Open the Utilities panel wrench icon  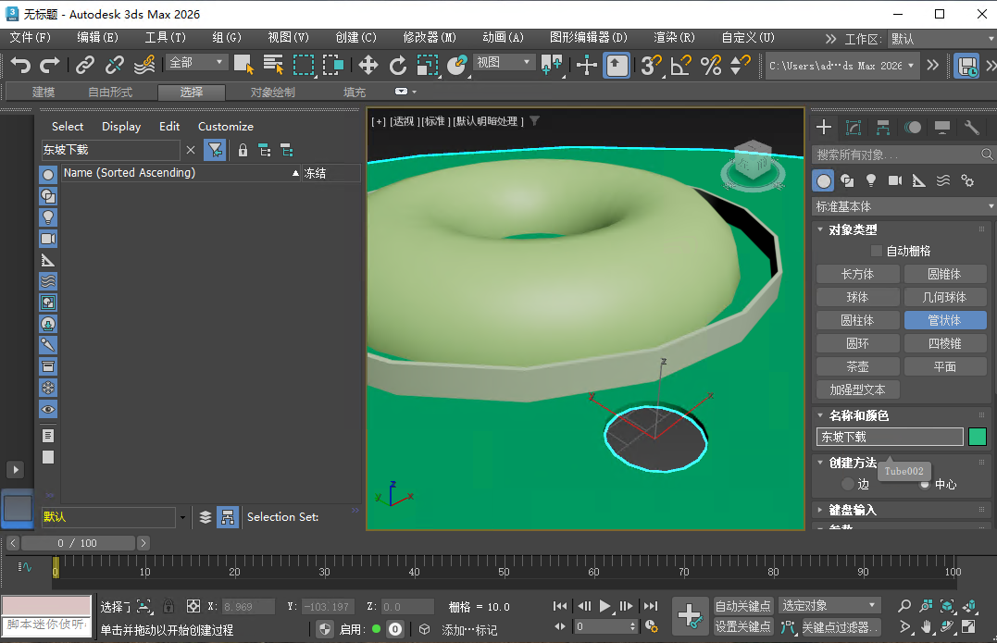969,127
